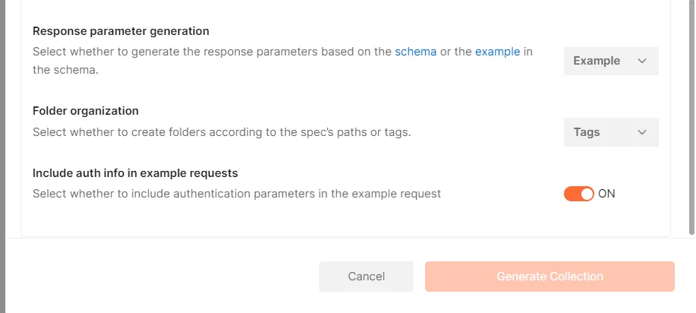Click the chevron arrow beside Tags
Image resolution: width=696 pixels, height=313 pixels.
[x=642, y=132]
